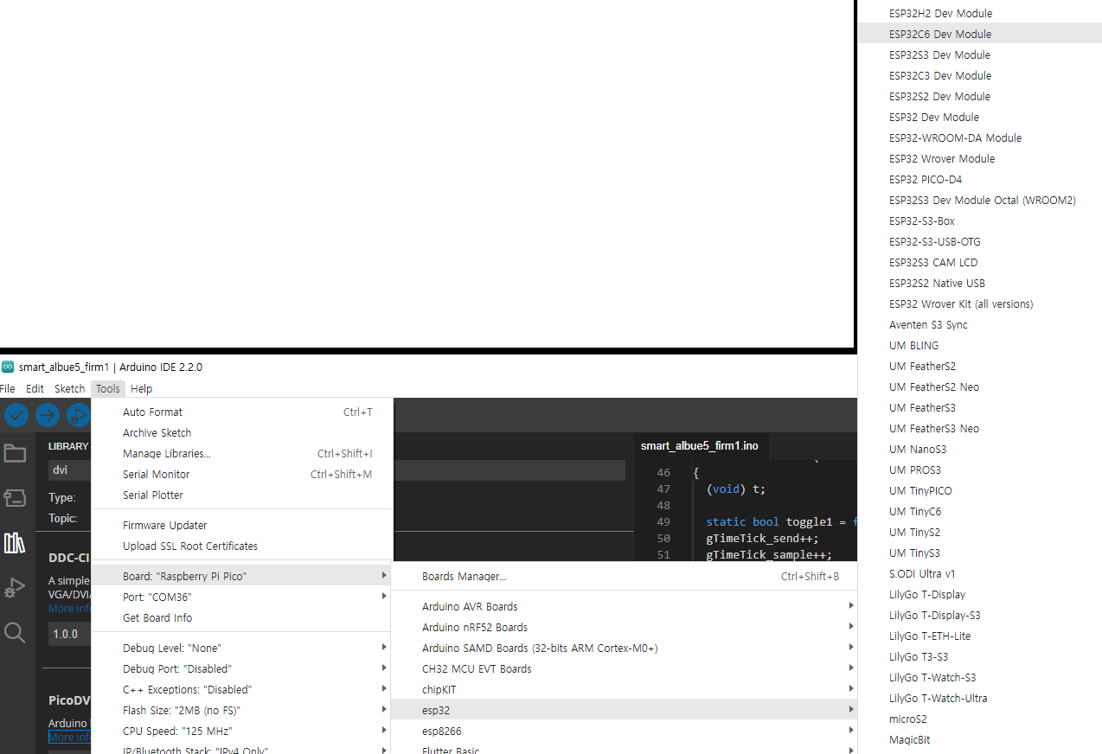Open the Sketchbook folder sidebar icon
1102x754 pixels.
pos(15,453)
